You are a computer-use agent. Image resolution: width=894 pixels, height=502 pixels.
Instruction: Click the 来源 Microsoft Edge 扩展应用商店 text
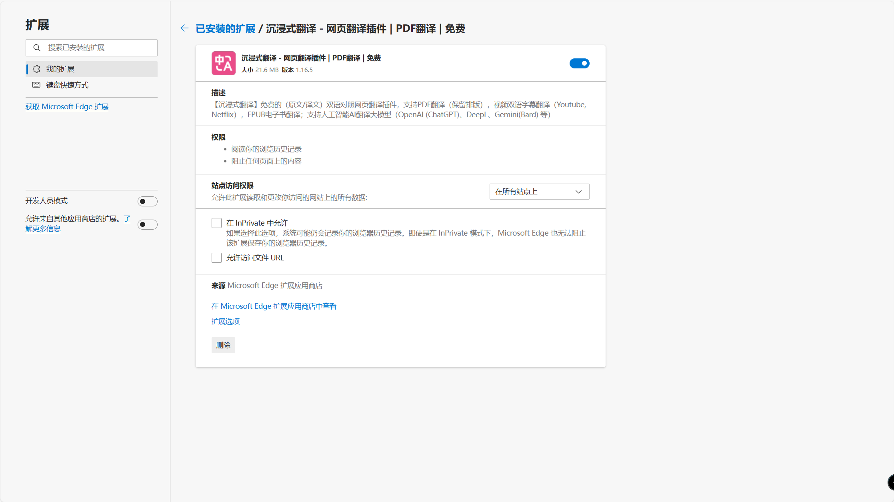(x=267, y=286)
